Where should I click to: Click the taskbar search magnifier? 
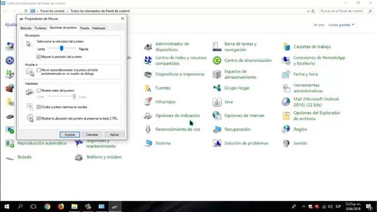click(x=20, y=207)
